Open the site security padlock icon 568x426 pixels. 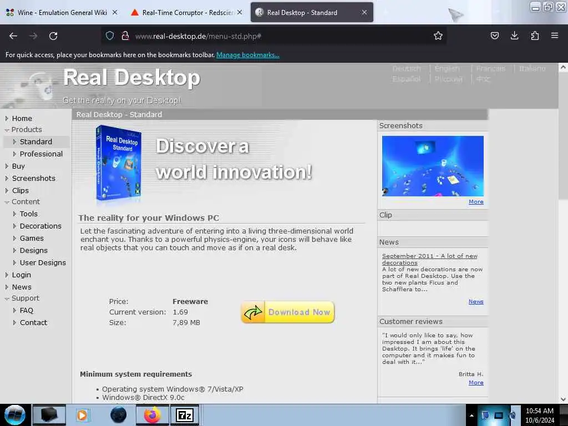click(x=125, y=36)
